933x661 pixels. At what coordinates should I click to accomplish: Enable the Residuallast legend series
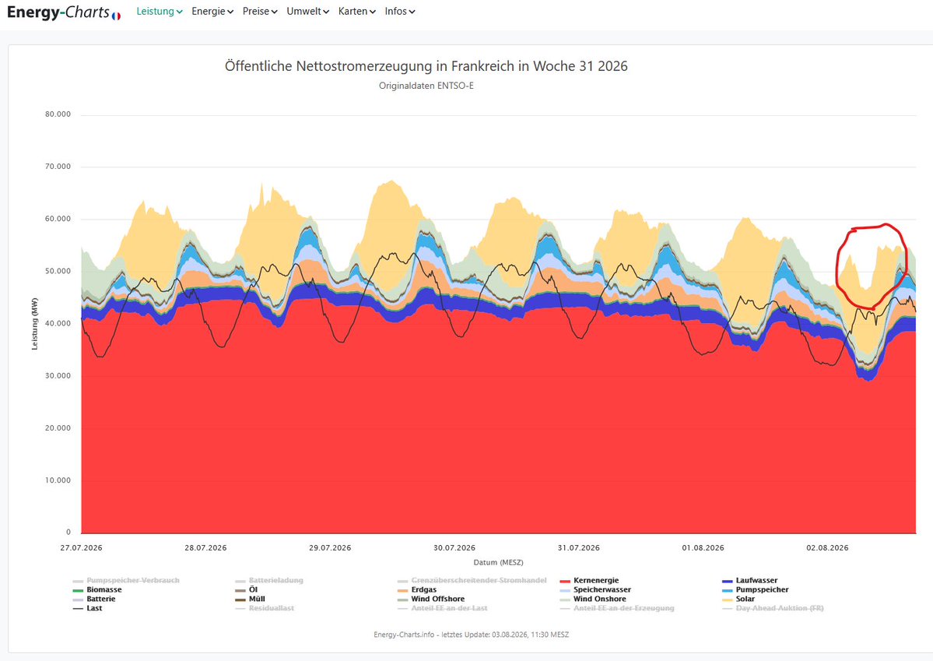[x=265, y=609]
